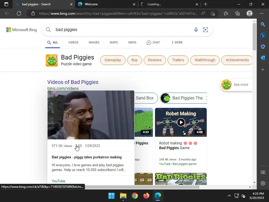Open the Collections icon in toolbar
Screen dimensions: 269x202
tap(237, 13)
